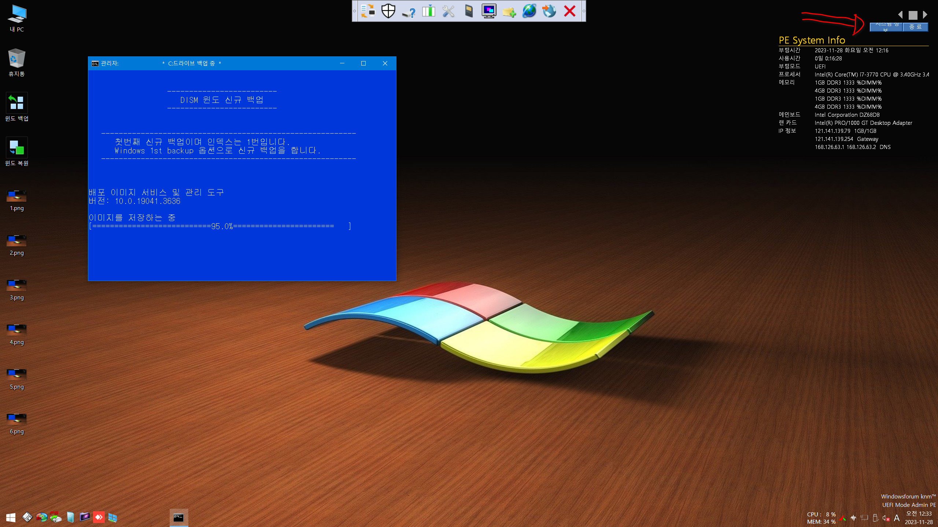The width and height of the screenshot is (938, 527).
Task: Click the '0일 0:16:28' uptime value
Action: tap(828, 59)
